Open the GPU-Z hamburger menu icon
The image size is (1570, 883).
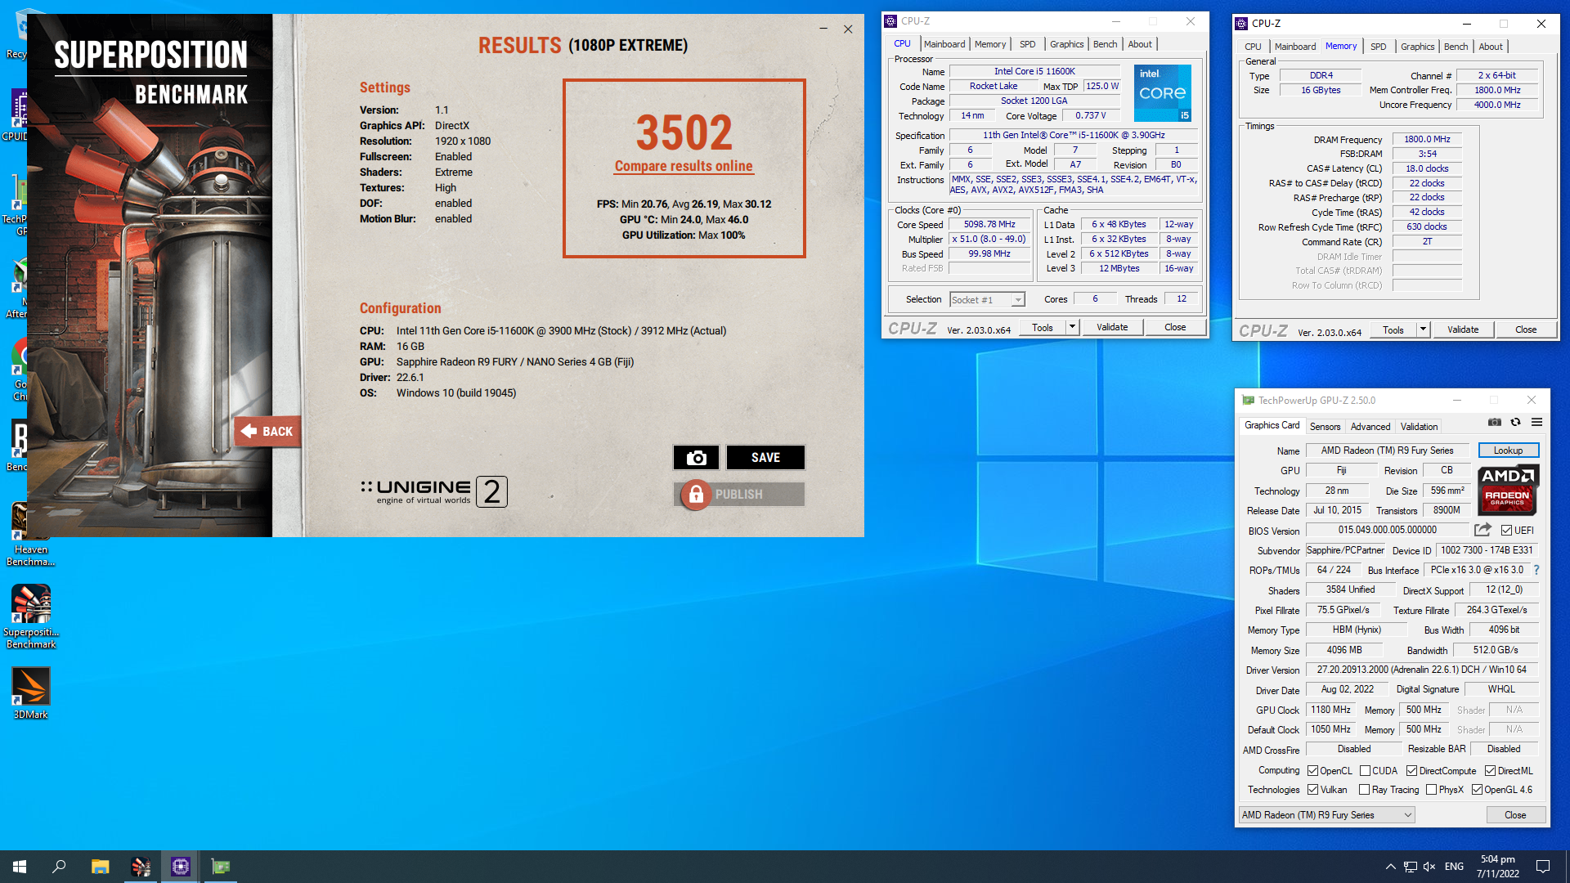1536,423
